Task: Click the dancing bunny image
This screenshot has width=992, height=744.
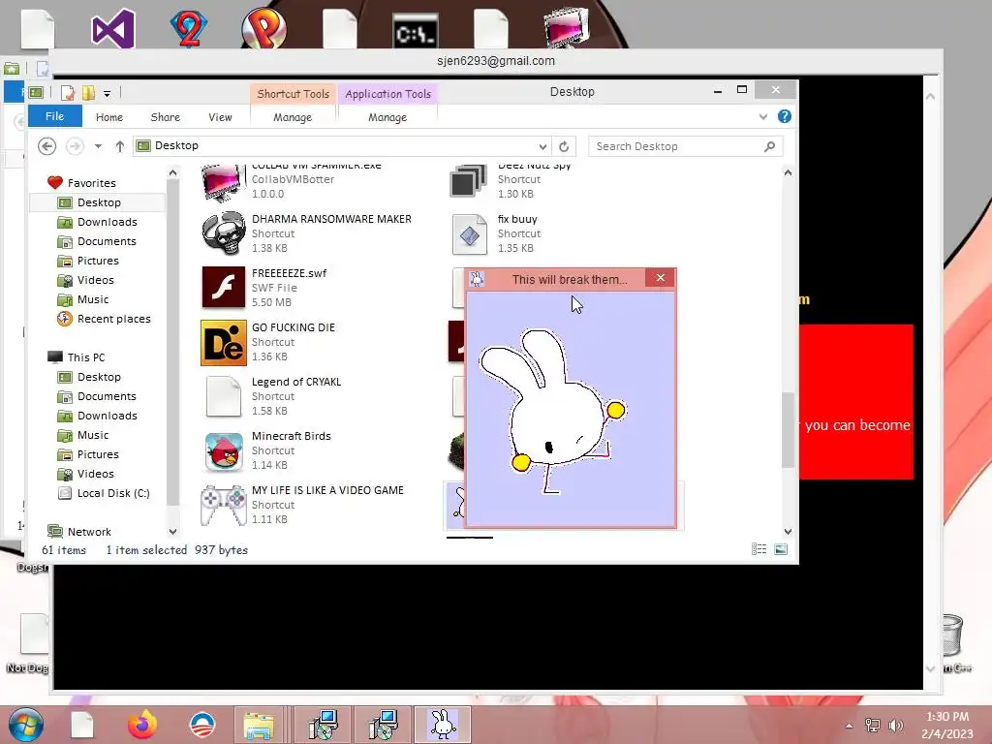Action: (x=552, y=410)
